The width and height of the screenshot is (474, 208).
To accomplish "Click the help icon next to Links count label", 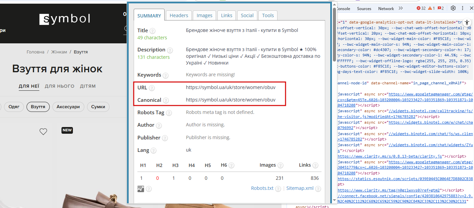I will [315, 166].
